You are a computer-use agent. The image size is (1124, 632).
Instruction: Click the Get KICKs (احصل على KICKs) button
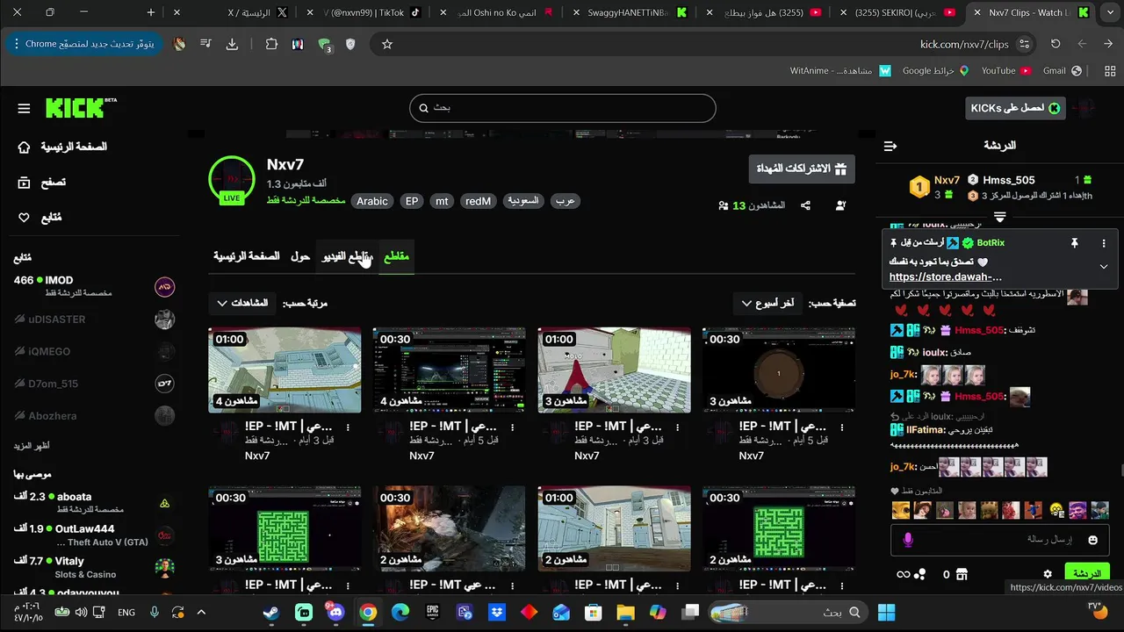(x=1014, y=108)
